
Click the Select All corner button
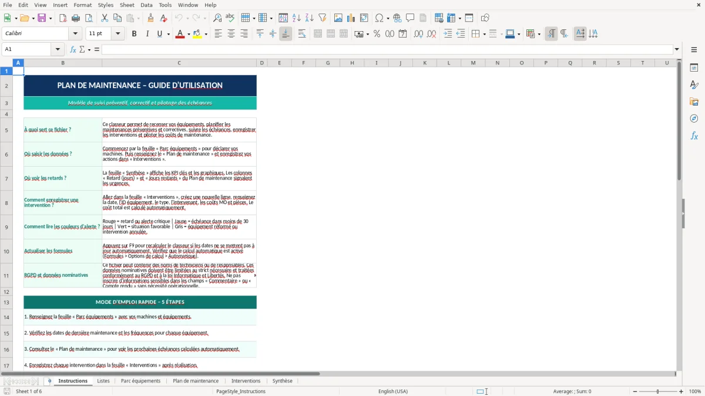6,63
